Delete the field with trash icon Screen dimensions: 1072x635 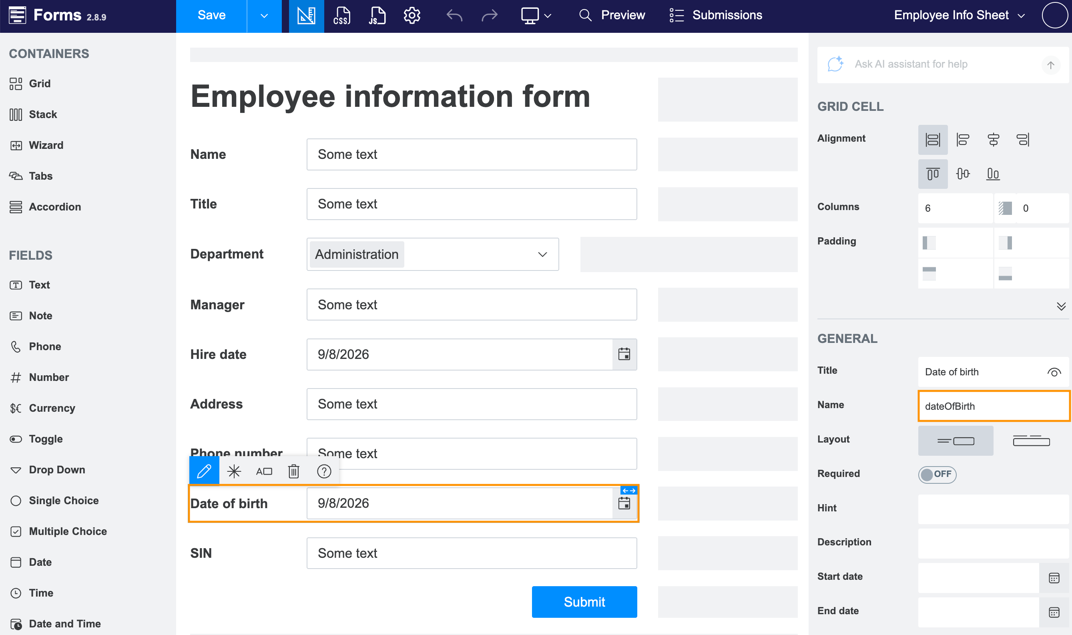pyautogui.click(x=293, y=471)
